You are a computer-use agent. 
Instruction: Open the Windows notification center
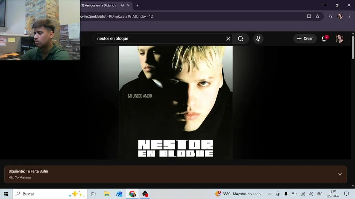coord(346,194)
